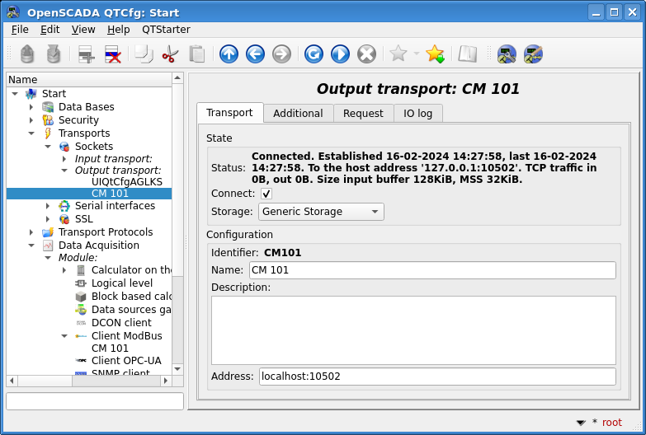Click the Address input field
The height and width of the screenshot is (435, 646).
tap(437, 377)
